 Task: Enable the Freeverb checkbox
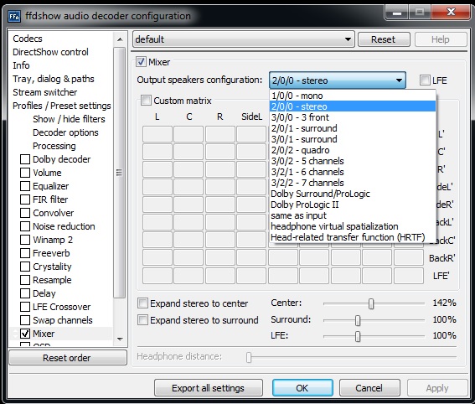click(25, 253)
